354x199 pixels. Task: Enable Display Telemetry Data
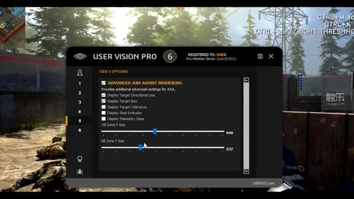[103, 118]
